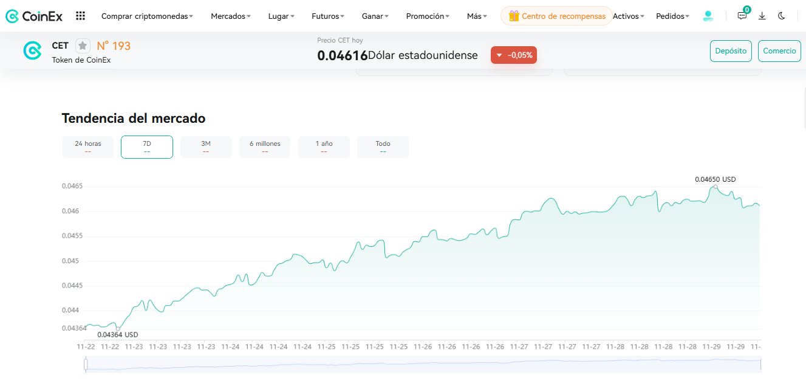The height and width of the screenshot is (386, 806).
Task: Open Centro de recompensas gift button
Action: coord(556,16)
